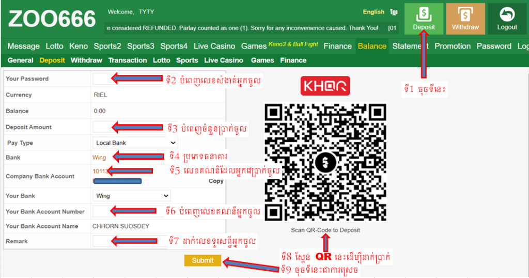This screenshot has width=529, height=278.
Task: Open the Sports3 menu
Action: [x=141, y=46]
